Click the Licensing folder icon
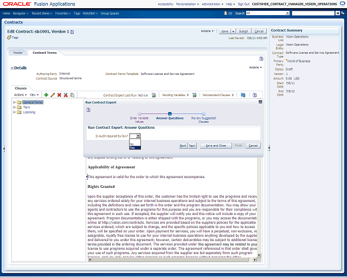 click(x=19, y=112)
